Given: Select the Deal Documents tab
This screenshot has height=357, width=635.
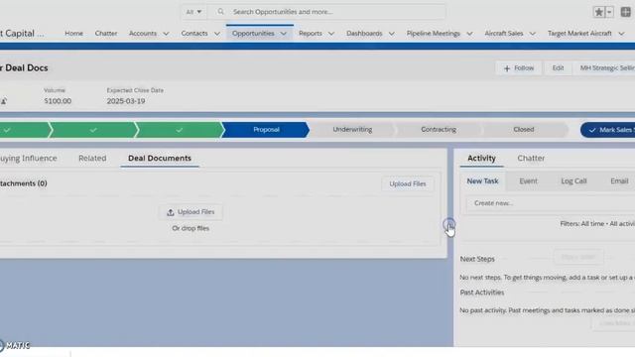Looking at the screenshot, I should pos(160,159).
